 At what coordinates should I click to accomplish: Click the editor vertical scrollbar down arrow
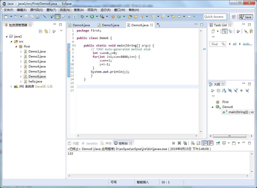201,132
